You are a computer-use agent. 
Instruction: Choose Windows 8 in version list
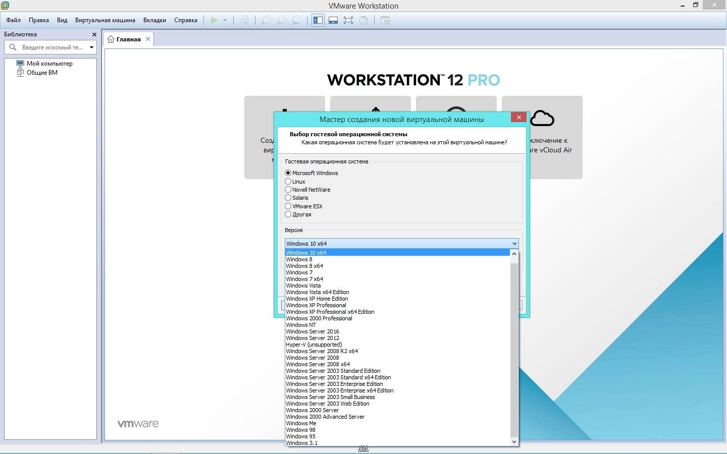point(398,259)
